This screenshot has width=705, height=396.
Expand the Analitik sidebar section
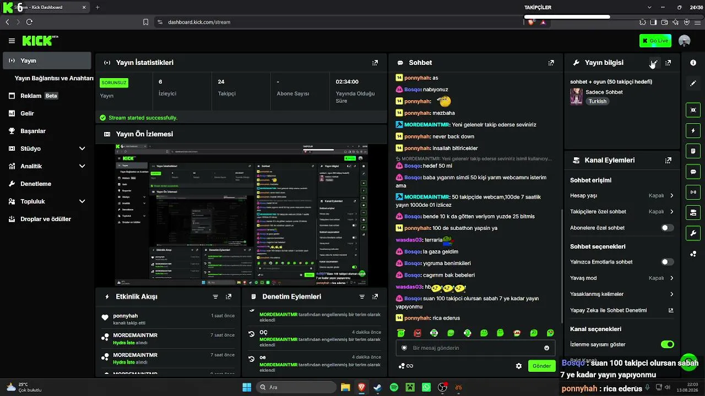point(82,166)
